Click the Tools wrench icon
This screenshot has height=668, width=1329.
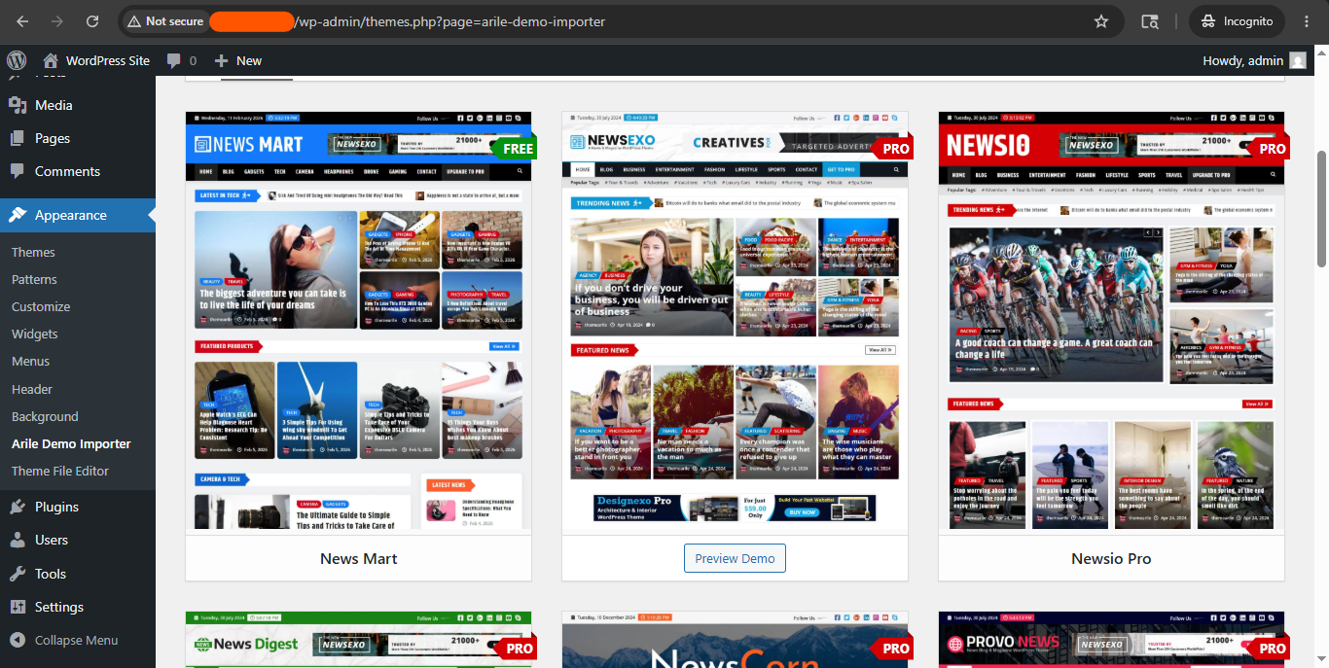18,574
